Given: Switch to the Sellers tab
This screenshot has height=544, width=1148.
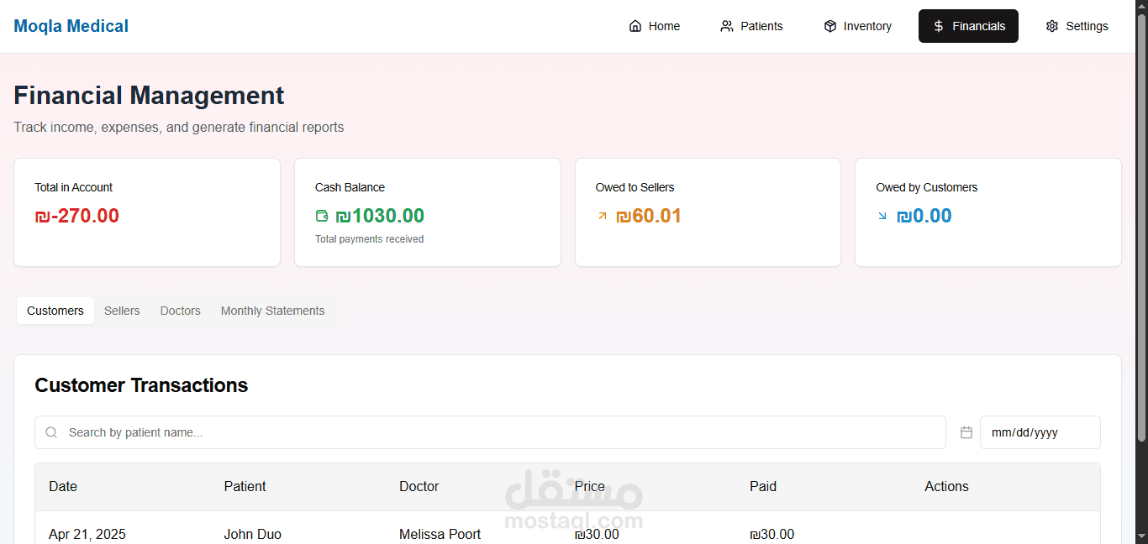Looking at the screenshot, I should point(122,311).
